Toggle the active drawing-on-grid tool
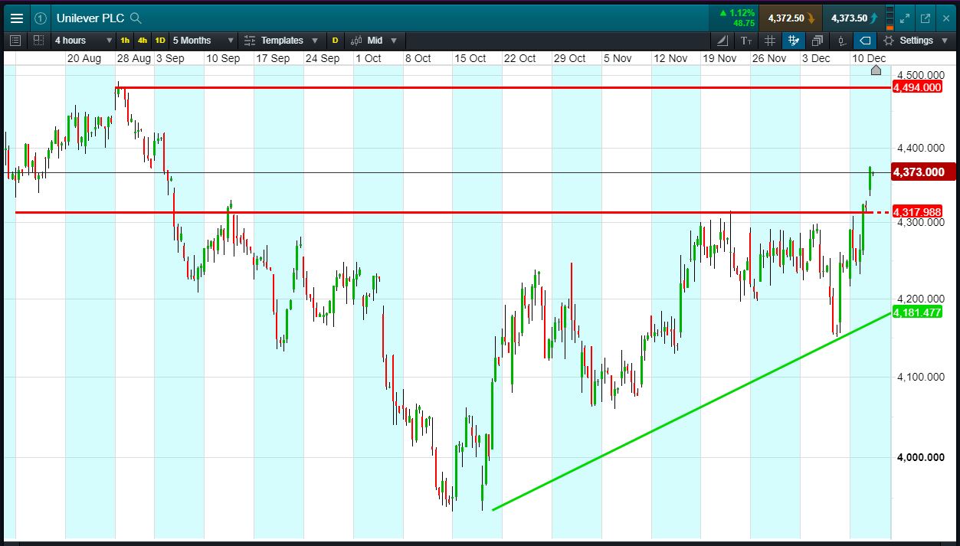Image resolution: width=960 pixels, height=546 pixels. 794,41
